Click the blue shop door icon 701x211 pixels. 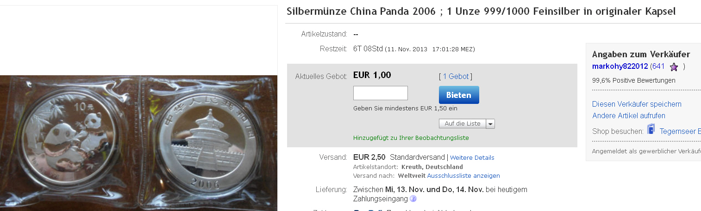[x=651, y=129]
